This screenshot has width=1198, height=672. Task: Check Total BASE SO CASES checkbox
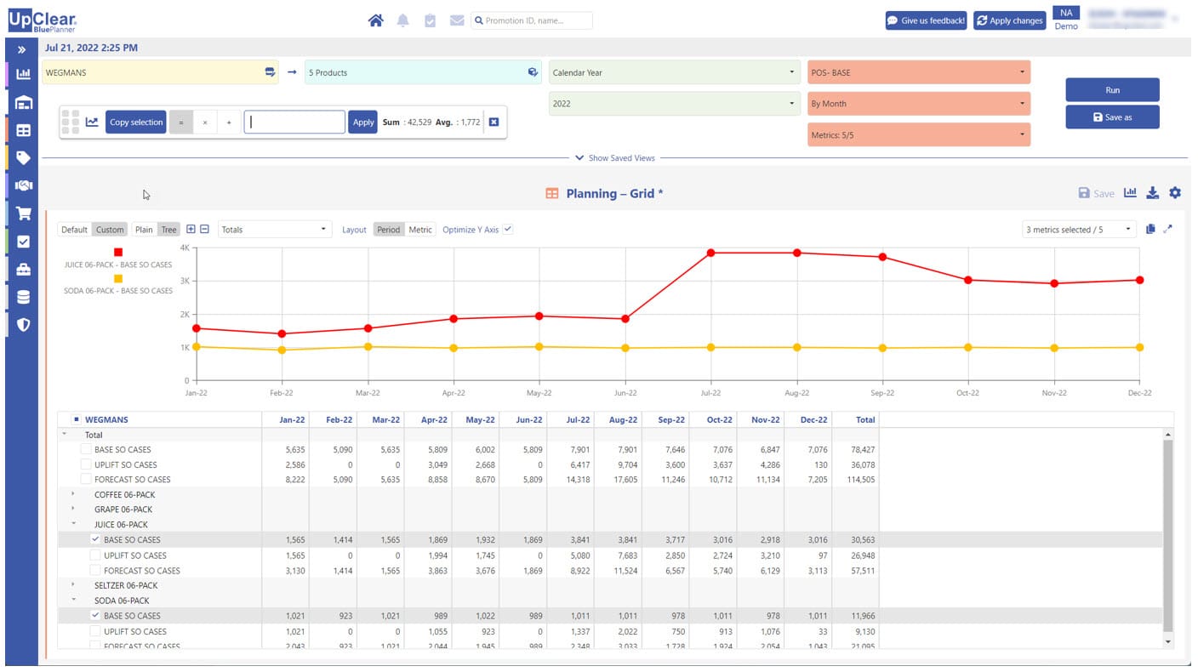point(86,449)
